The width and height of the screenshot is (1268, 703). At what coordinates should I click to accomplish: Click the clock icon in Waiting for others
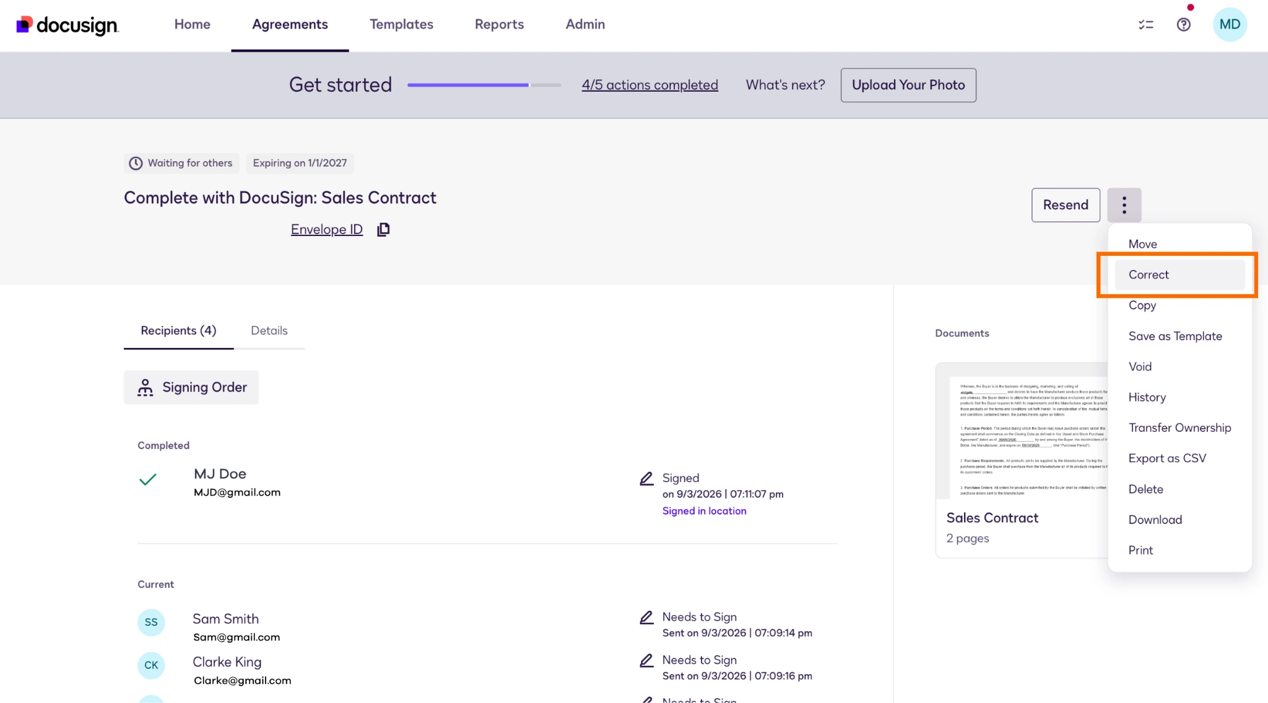pyautogui.click(x=136, y=164)
